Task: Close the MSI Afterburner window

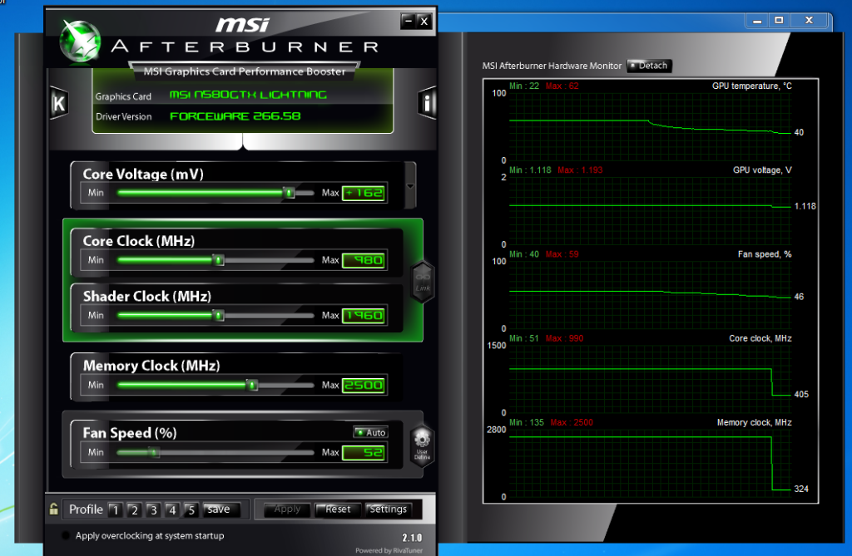Action: point(424,21)
